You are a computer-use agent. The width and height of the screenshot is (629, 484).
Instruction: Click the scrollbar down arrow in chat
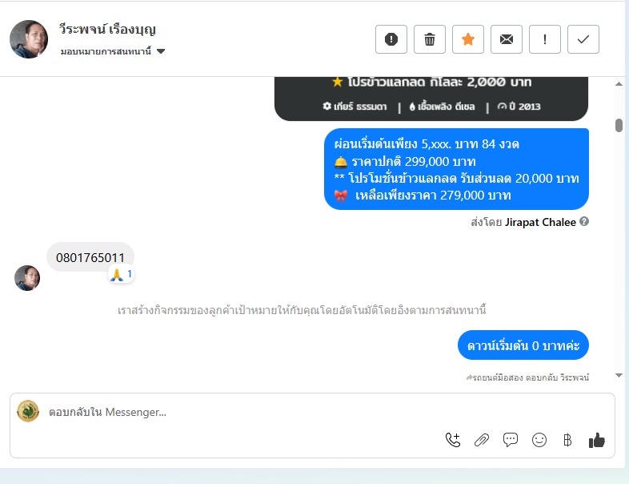[x=619, y=376]
